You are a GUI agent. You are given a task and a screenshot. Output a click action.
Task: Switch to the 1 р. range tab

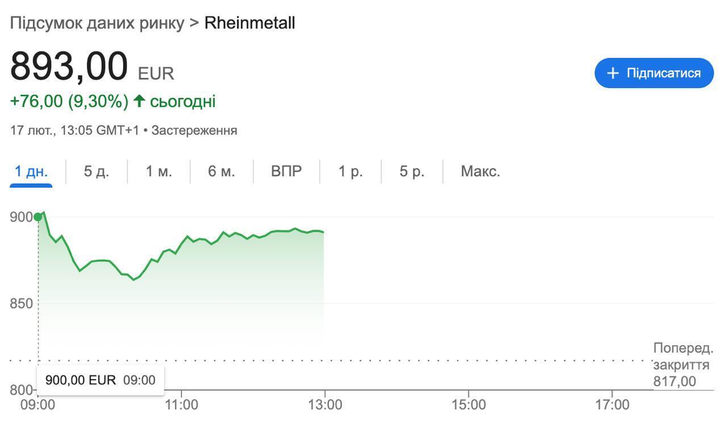pos(350,171)
